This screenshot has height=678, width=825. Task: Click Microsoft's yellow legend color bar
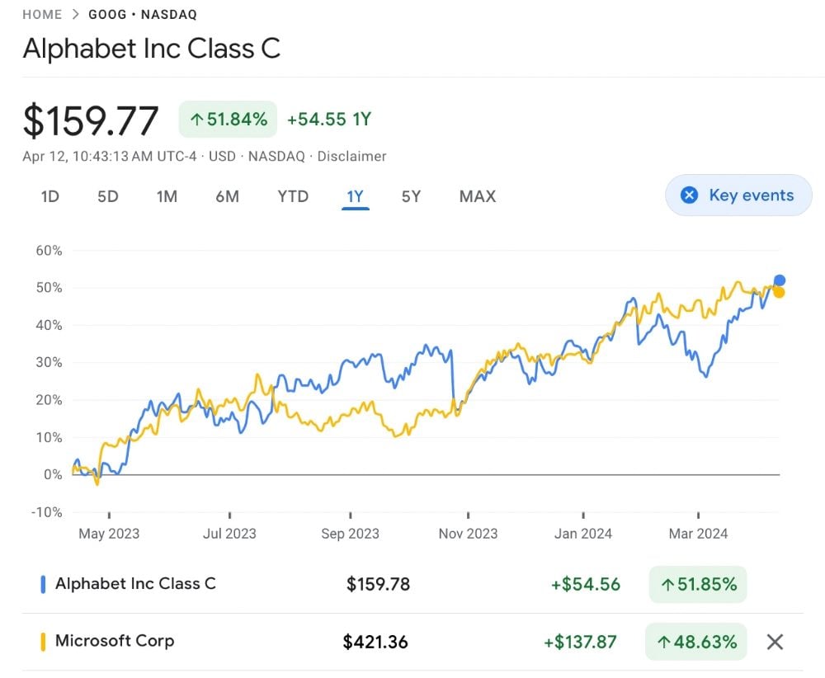43,642
